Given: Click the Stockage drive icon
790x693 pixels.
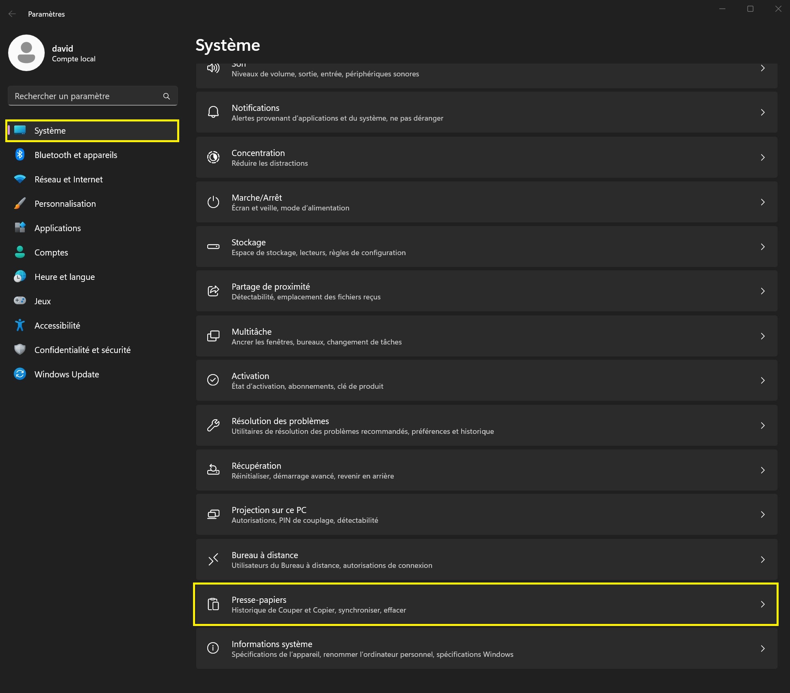Looking at the screenshot, I should [x=213, y=247].
